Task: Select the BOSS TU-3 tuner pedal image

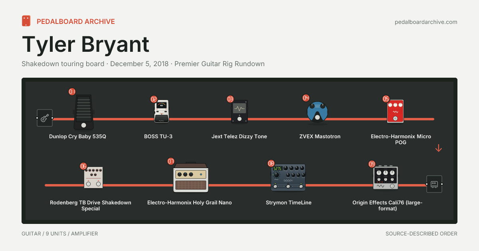Action: [161, 112]
